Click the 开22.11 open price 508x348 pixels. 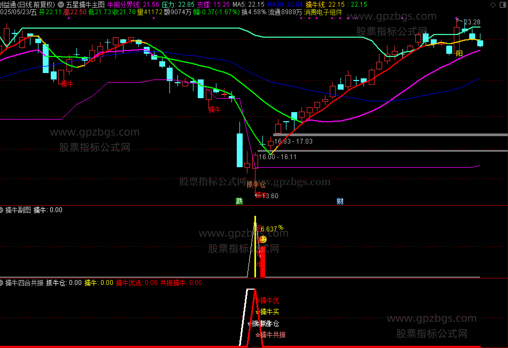coord(50,12)
